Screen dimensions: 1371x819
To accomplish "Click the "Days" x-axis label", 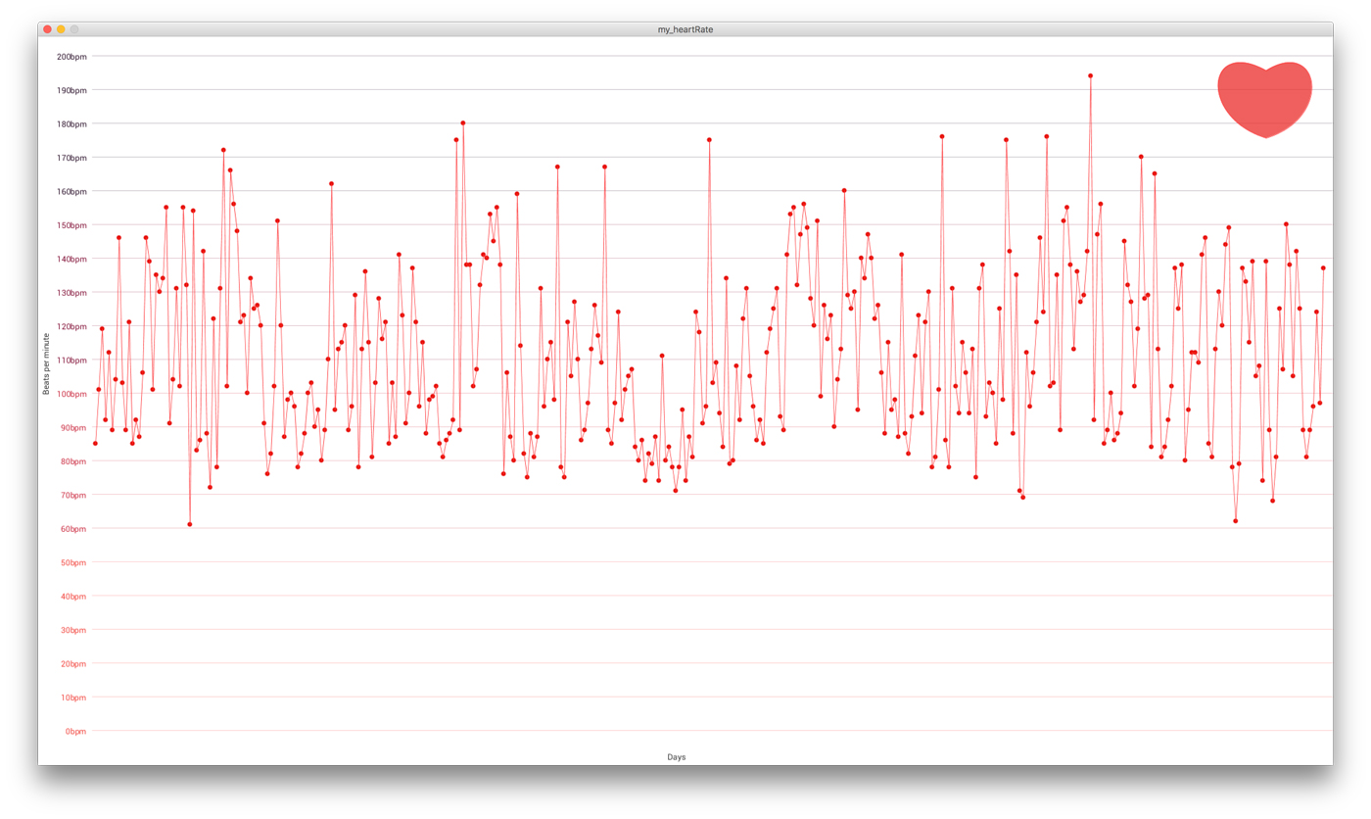I will coord(676,757).
